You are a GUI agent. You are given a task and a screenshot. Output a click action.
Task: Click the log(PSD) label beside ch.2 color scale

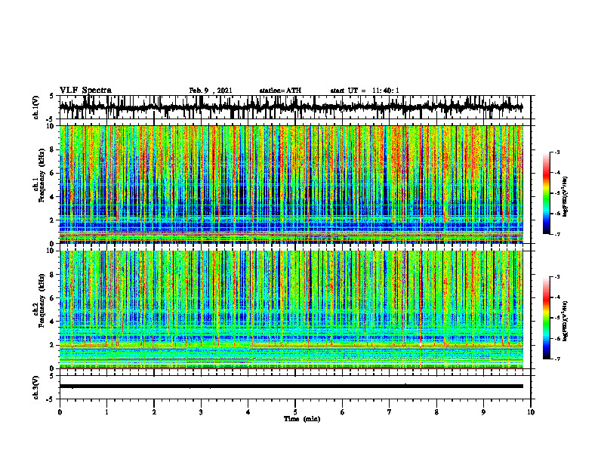566,322
